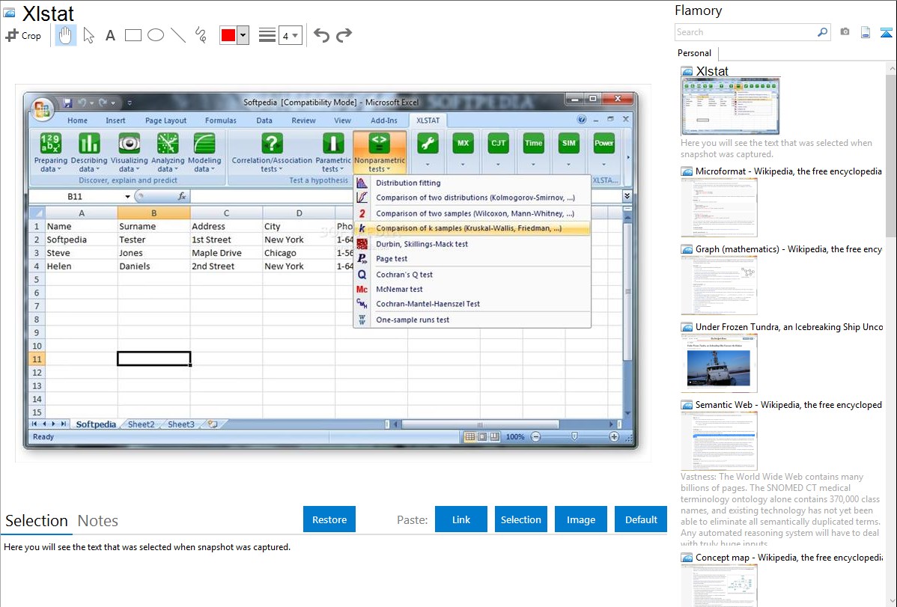Open the Microformat Wikipedia snapshot thumbnail

[x=719, y=207]
